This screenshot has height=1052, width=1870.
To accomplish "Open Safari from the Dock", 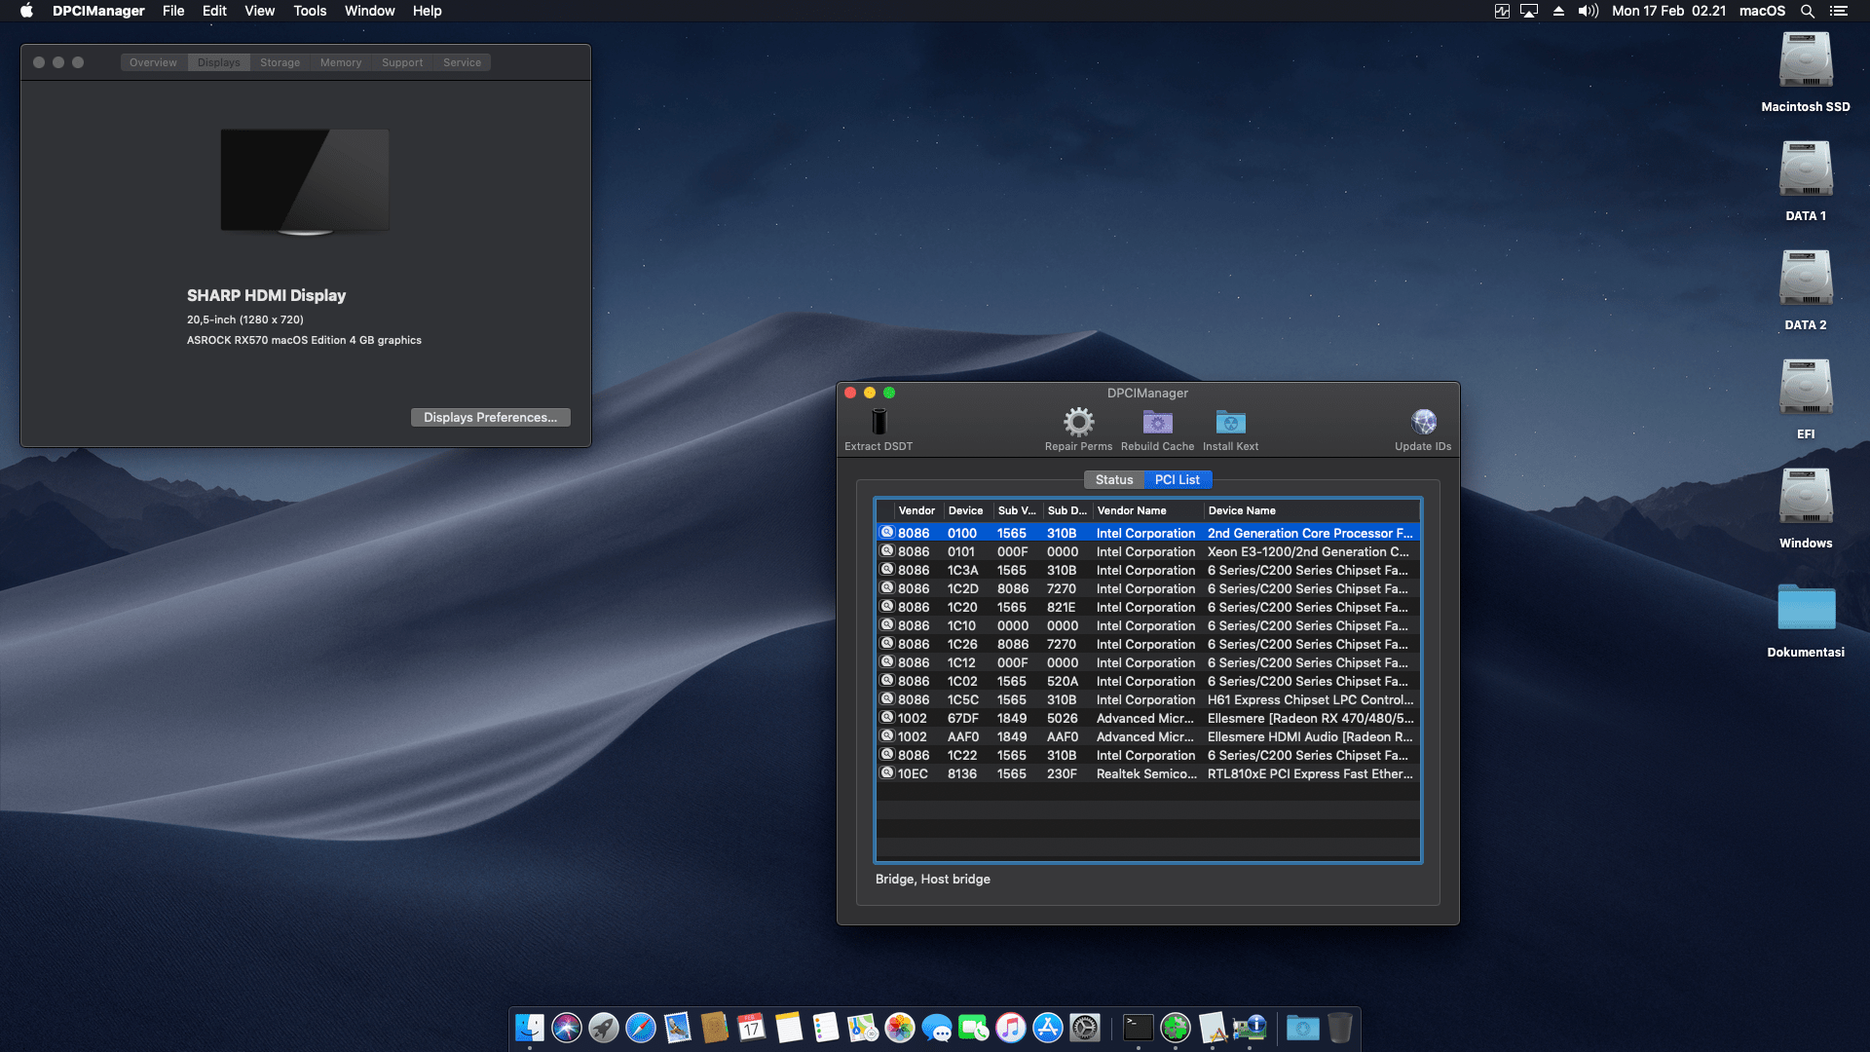I will pyautogui.click(x=641, y=1028).
